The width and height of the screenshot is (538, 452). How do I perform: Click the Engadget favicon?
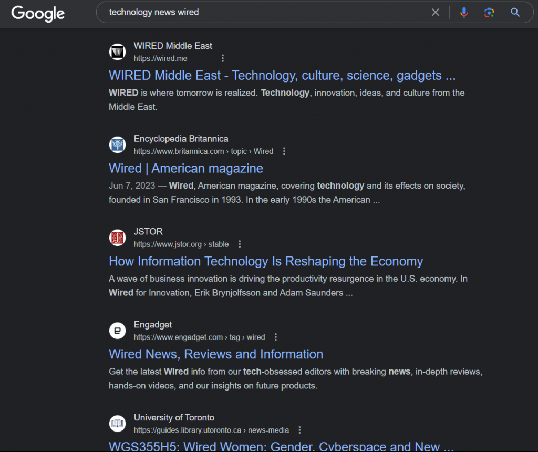[117, 331]
